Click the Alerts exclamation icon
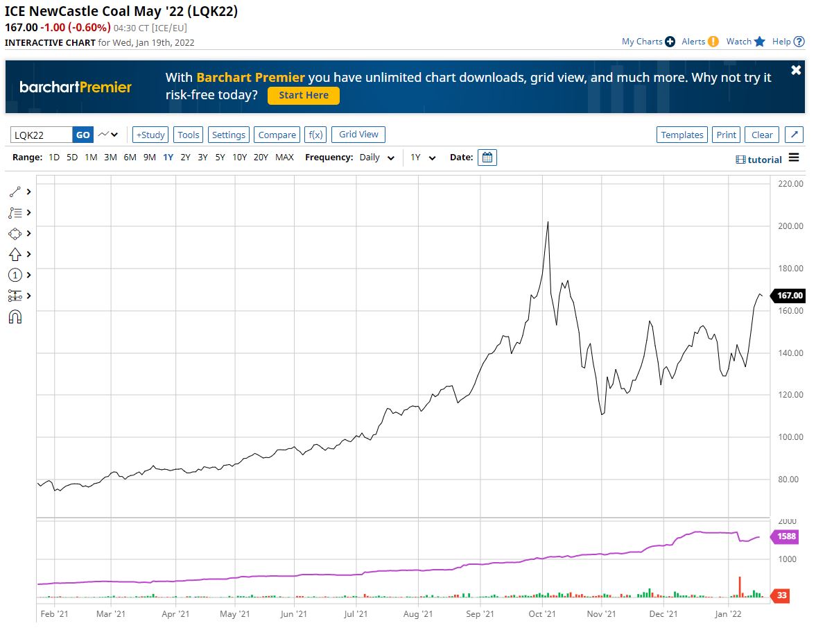Screen dimensions: 816x628 (713, 42)
